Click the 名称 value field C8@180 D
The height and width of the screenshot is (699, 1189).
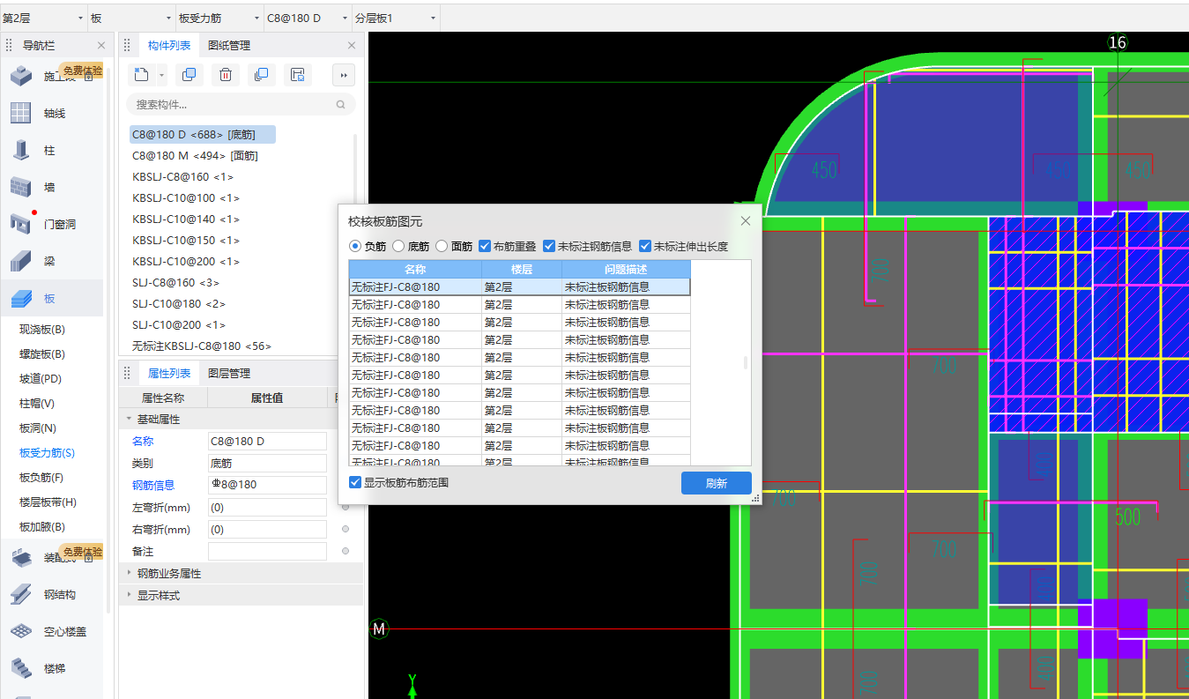pyautogui.click(x=267, y=441)
